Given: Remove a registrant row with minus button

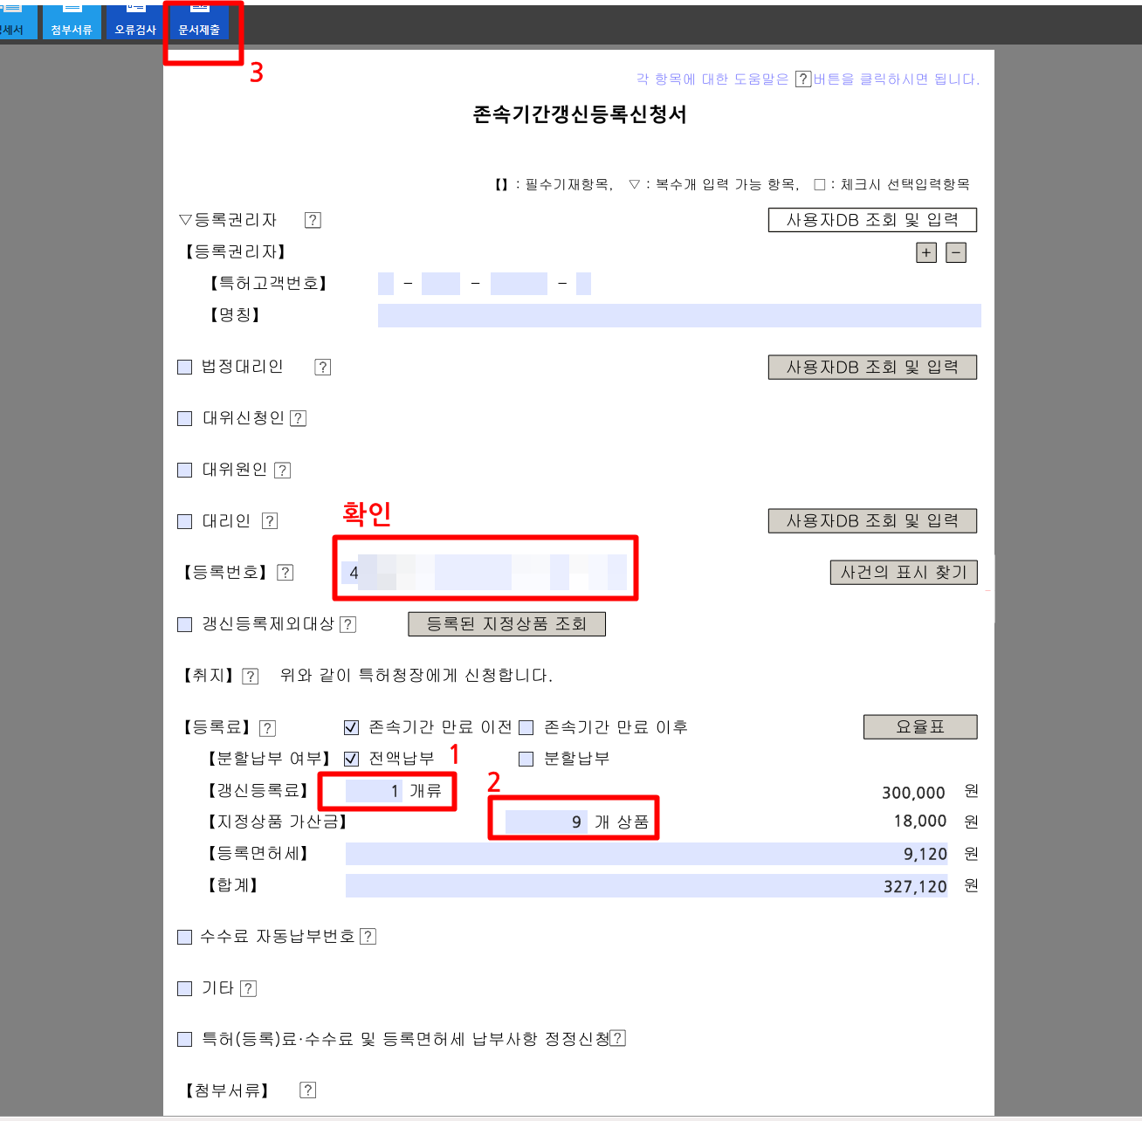Looking at the screenshot, I should tap(956, 253).
